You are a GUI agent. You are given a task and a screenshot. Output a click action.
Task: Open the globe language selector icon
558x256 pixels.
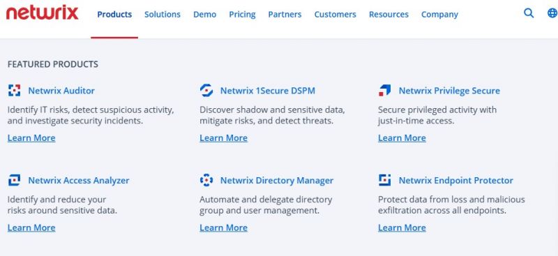[x=552, y=13]
